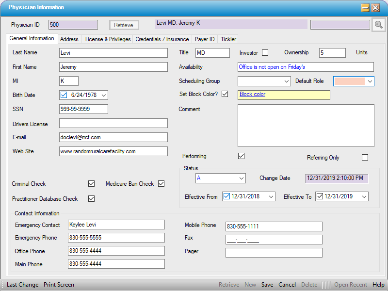Image resolution: width=388 pixels, height=291 pixels.
Task: Open the Credentials / Insurance tab
Action: [162, 39]
